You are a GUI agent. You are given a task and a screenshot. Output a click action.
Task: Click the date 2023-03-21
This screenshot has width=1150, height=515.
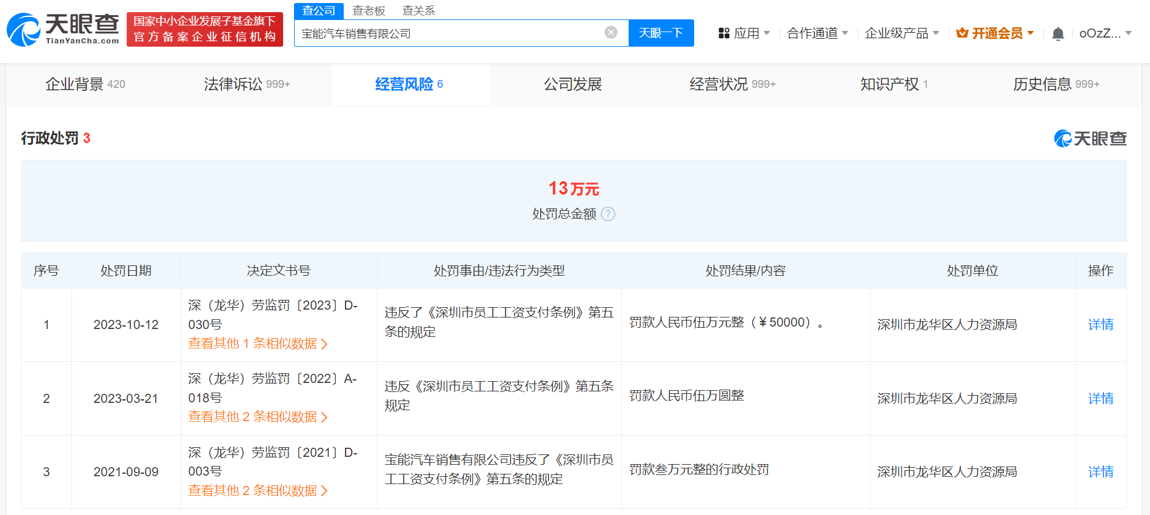pyautogui.click(x=126, y=399)
